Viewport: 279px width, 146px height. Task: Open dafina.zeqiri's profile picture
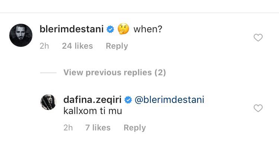(x=48, y=102)
